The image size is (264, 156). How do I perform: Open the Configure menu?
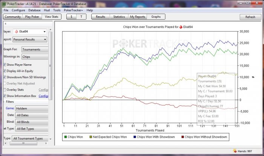click(18, 10)
